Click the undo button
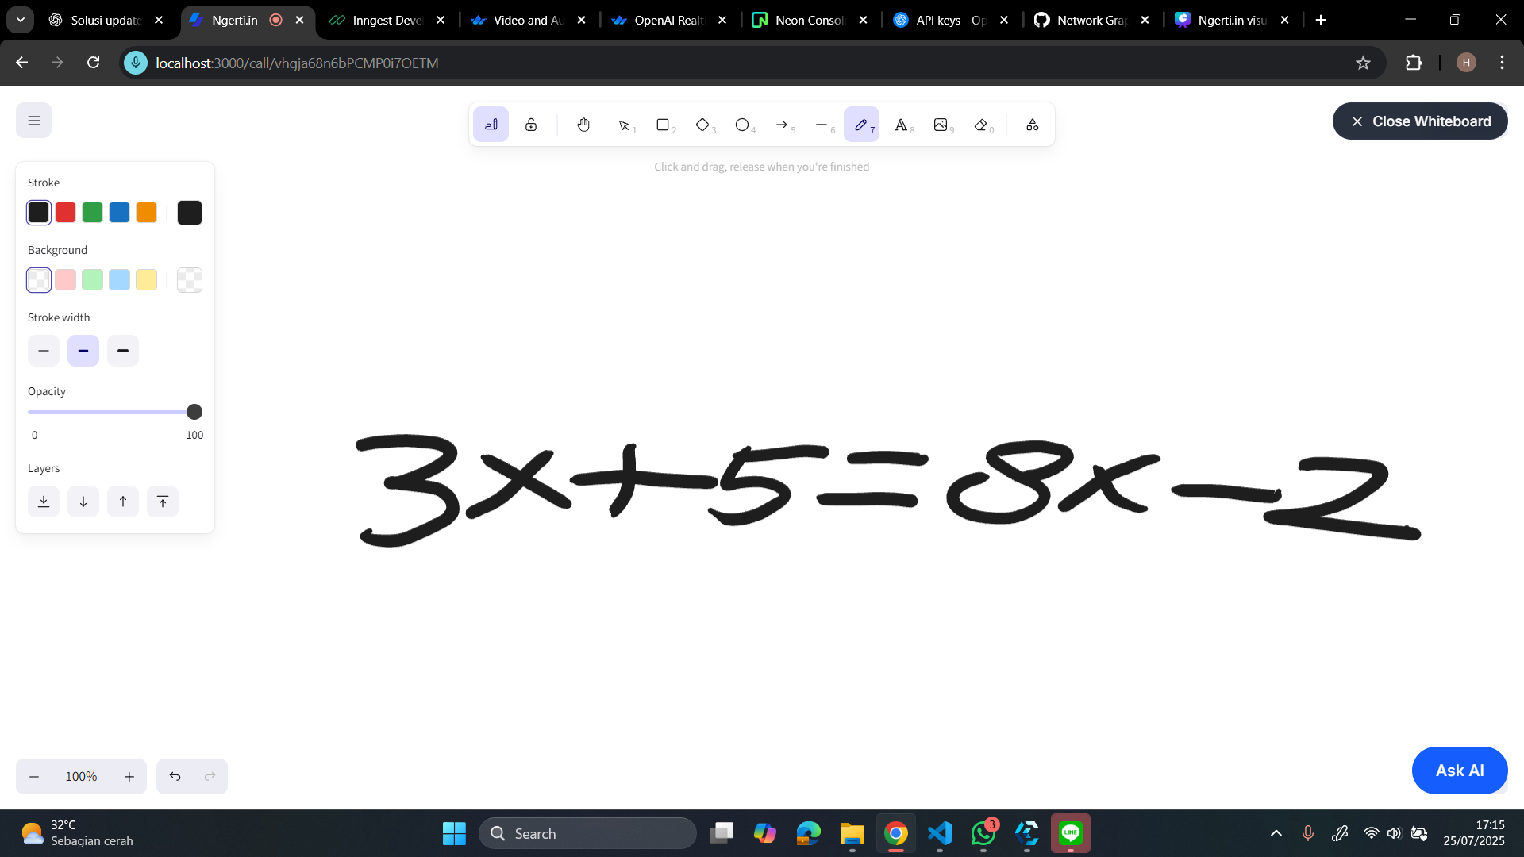 [175, 776]
